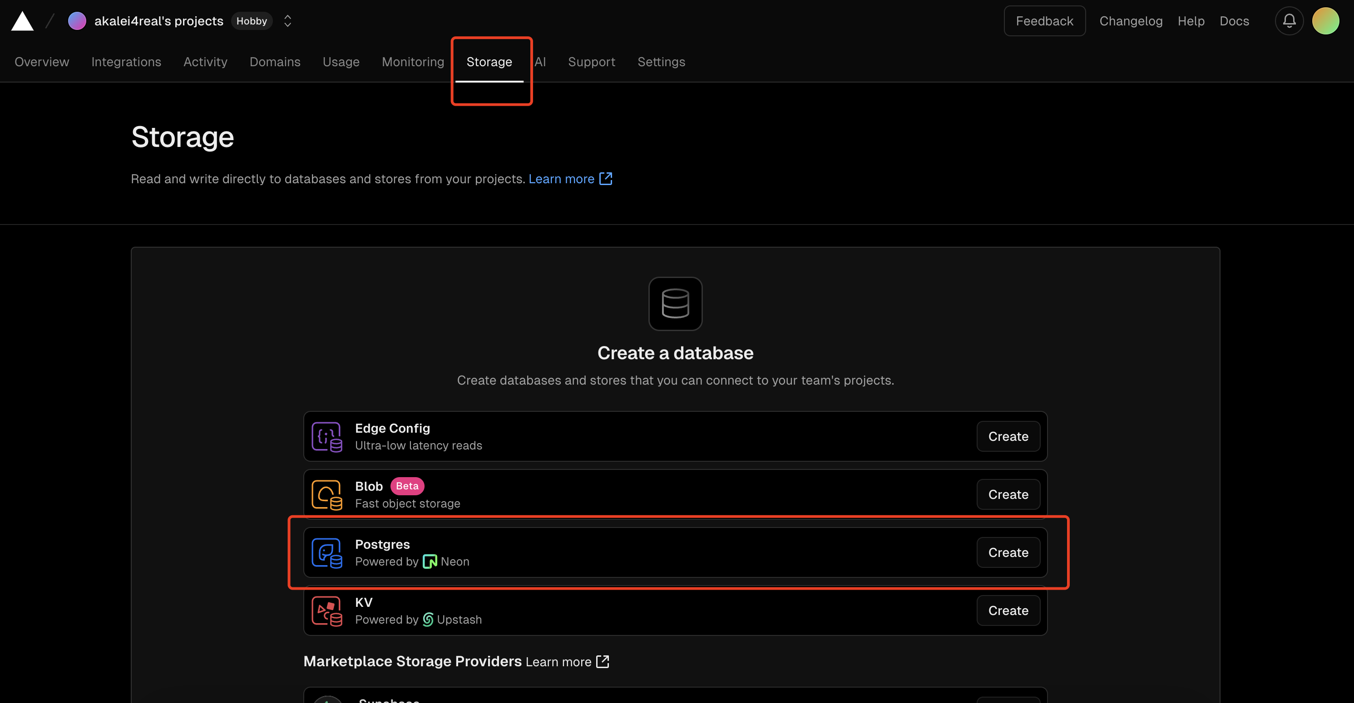Open the notifications bell
Viewport: 1354px width, 703px height.
click(1289, 21)
